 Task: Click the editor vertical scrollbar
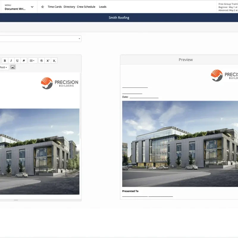80,106
